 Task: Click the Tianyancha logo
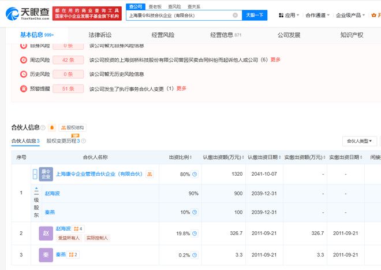[27, 13]
